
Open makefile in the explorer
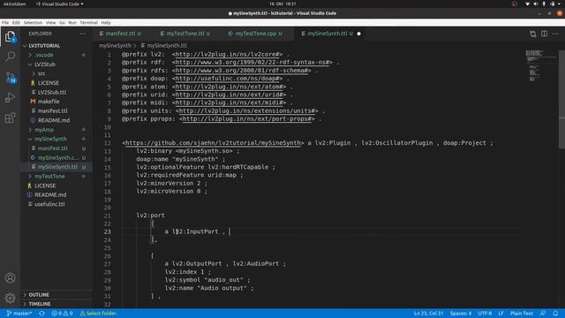pyautogui.click(x=49, y=102)
